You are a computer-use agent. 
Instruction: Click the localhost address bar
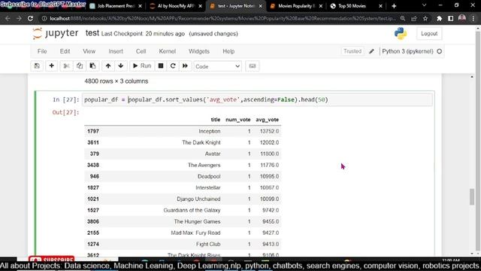[222, 18]
